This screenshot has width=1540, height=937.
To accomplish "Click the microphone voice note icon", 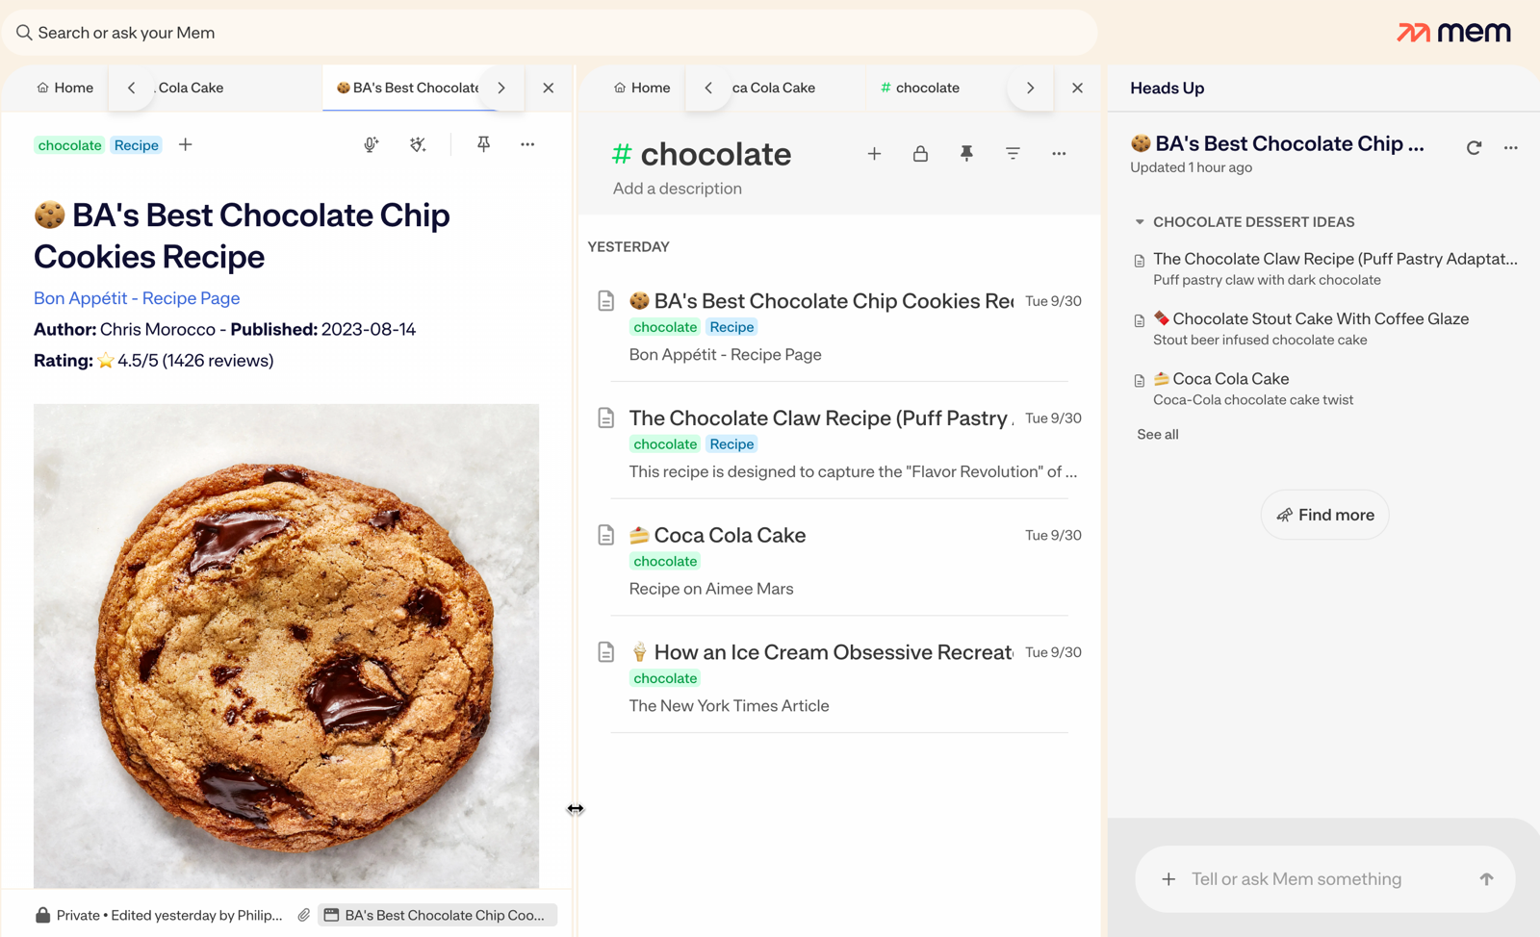I will point(371,144).
